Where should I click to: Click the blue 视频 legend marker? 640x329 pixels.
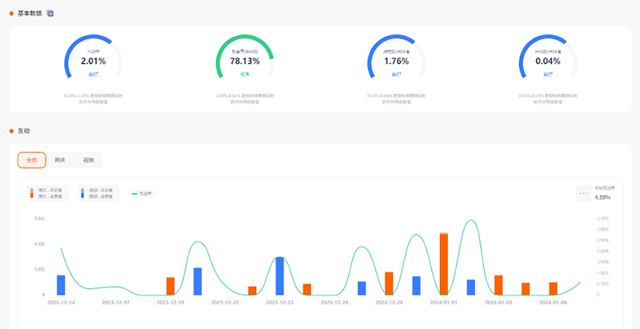pyautogui.click(x=82, y=192)
